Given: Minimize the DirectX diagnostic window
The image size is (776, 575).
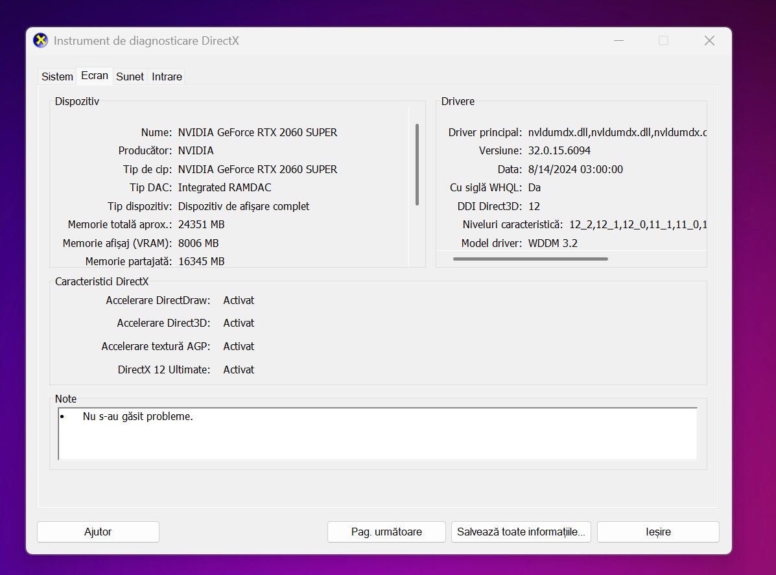Looking at the screenshot, I should click(618, 41).
